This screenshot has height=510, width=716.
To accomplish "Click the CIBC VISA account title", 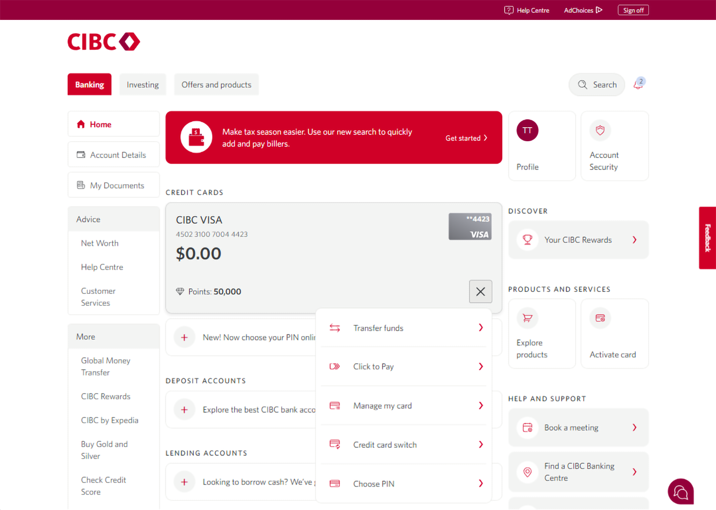I will pyautogui.click(x=199, y=220).
